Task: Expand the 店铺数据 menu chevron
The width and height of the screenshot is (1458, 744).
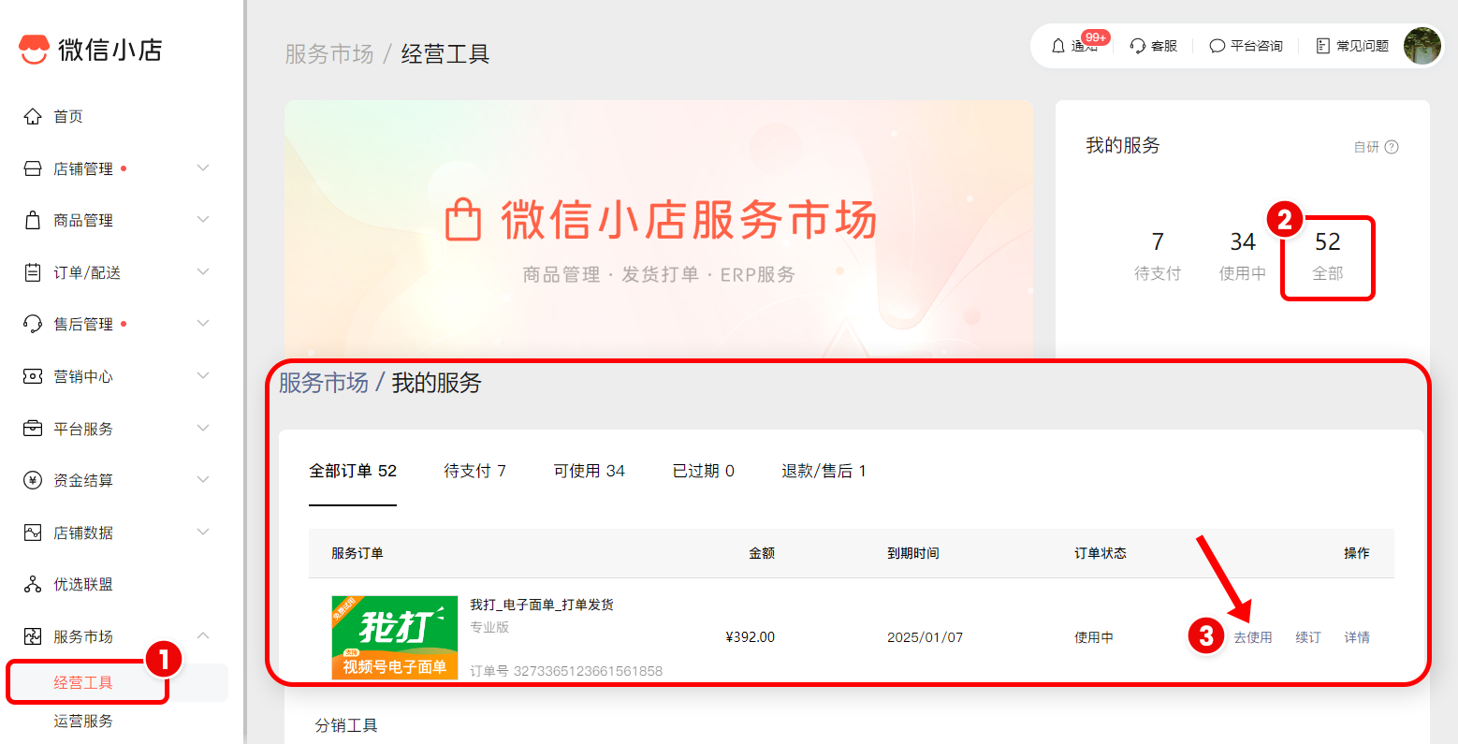Action: 203,532
